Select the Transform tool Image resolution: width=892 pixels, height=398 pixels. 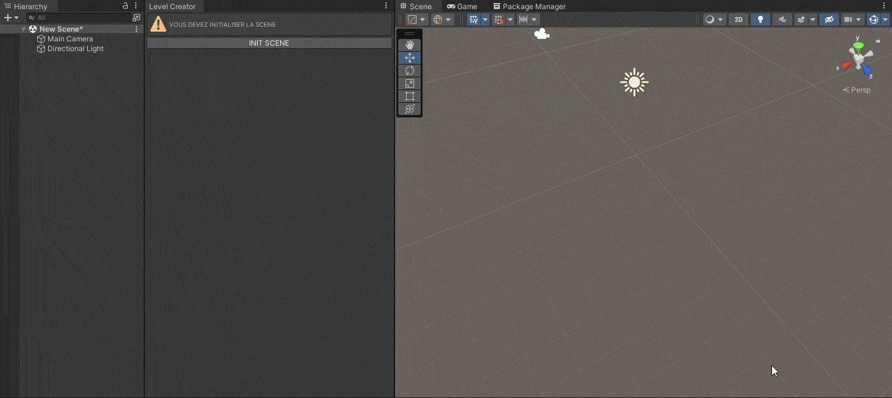tap(409, 109)
